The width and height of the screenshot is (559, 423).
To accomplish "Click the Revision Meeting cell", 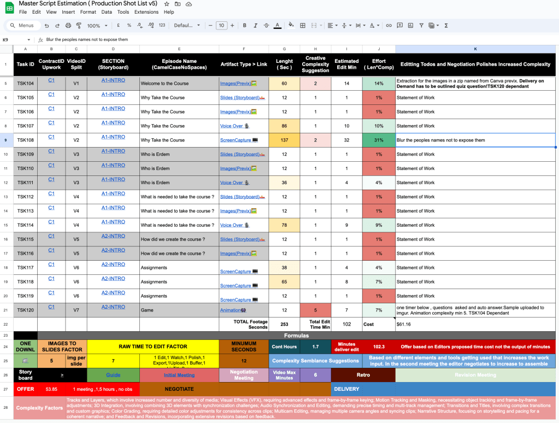I will 475,375.
